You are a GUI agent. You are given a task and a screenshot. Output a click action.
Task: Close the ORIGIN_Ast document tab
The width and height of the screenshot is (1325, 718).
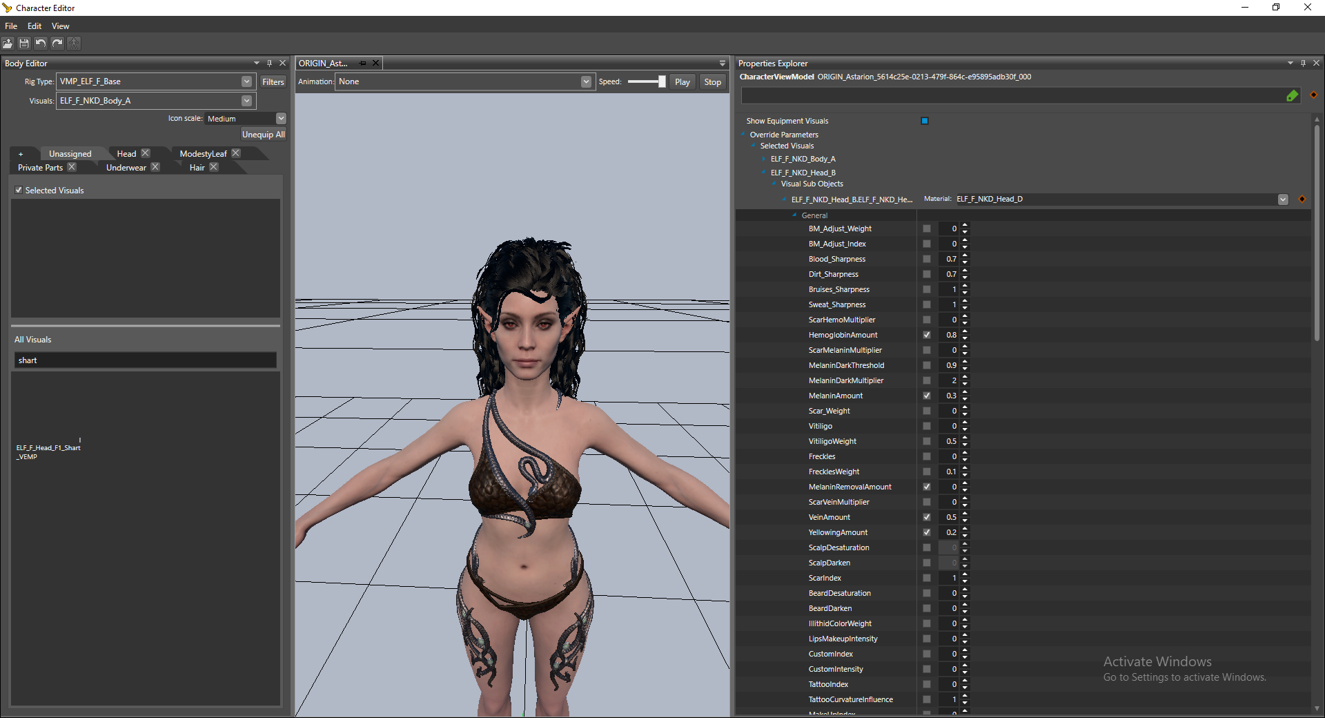376,63
